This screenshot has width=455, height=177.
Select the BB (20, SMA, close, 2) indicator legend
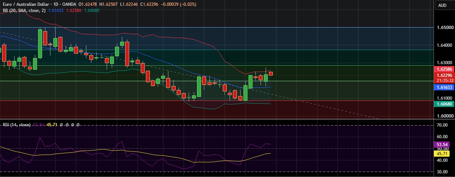tap(24, 11)
